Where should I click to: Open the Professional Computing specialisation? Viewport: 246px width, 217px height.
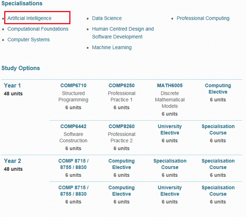click(203, 18)
